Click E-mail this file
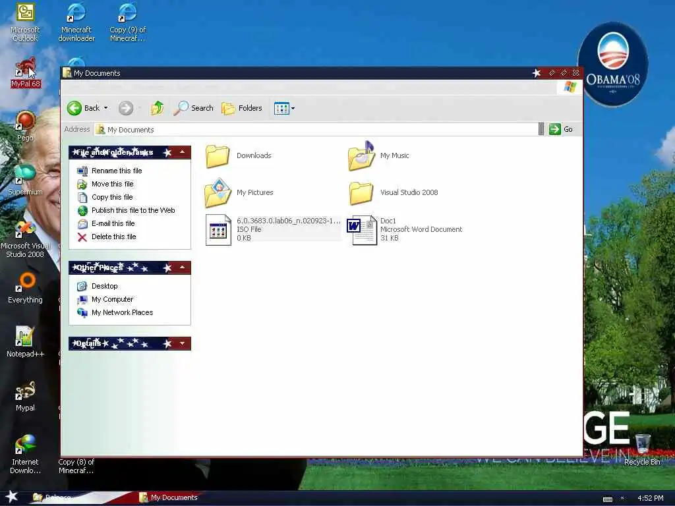 pyautogui.click(x=113, y=224)
